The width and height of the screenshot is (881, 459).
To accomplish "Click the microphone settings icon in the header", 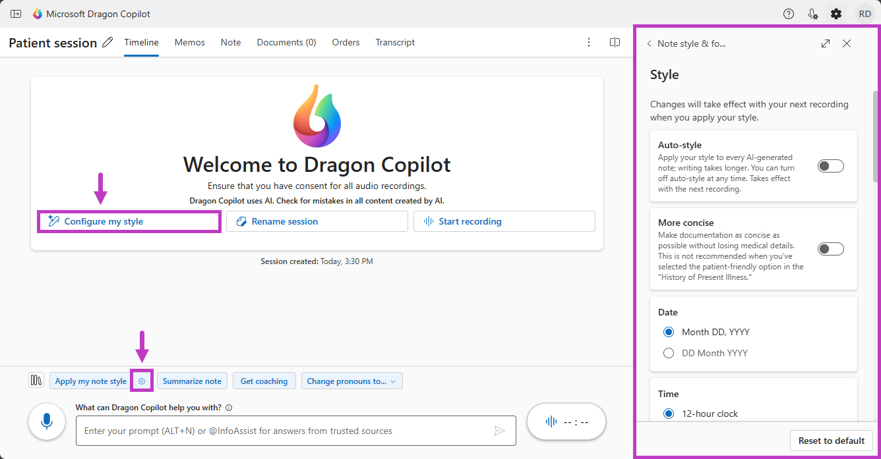I will (x=812, y=13).
